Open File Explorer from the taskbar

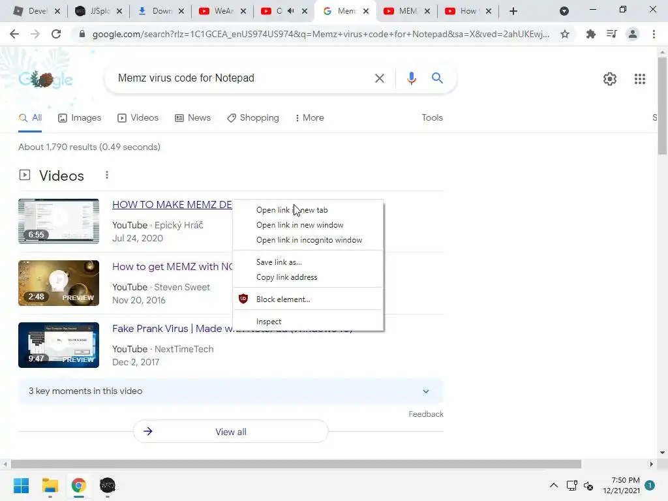coord(50,485)
